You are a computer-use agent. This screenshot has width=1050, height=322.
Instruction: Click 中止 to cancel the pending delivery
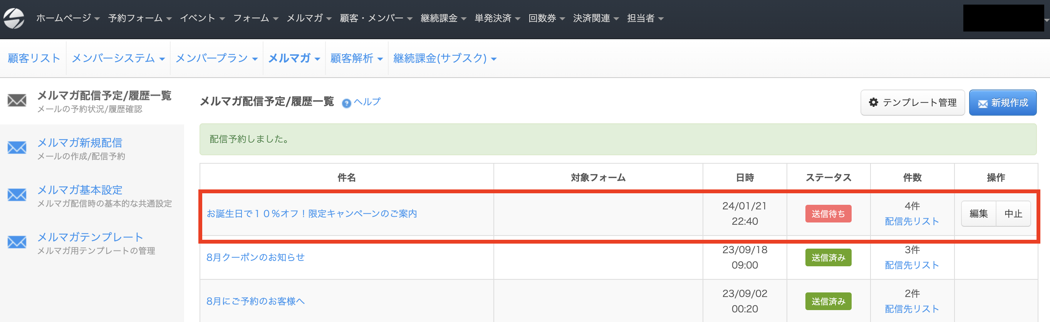point(1013,213)
